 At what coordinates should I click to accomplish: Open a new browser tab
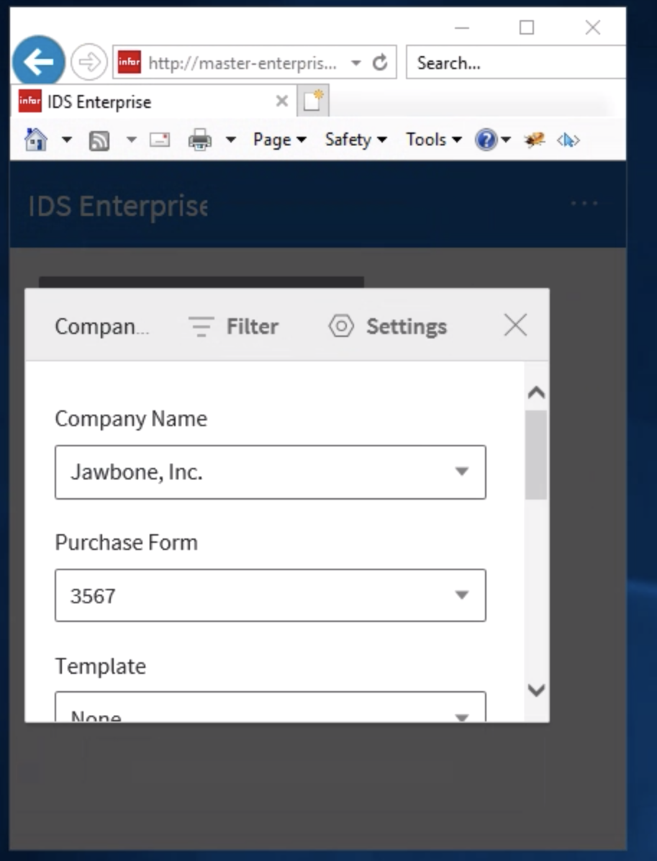point(313,101)
